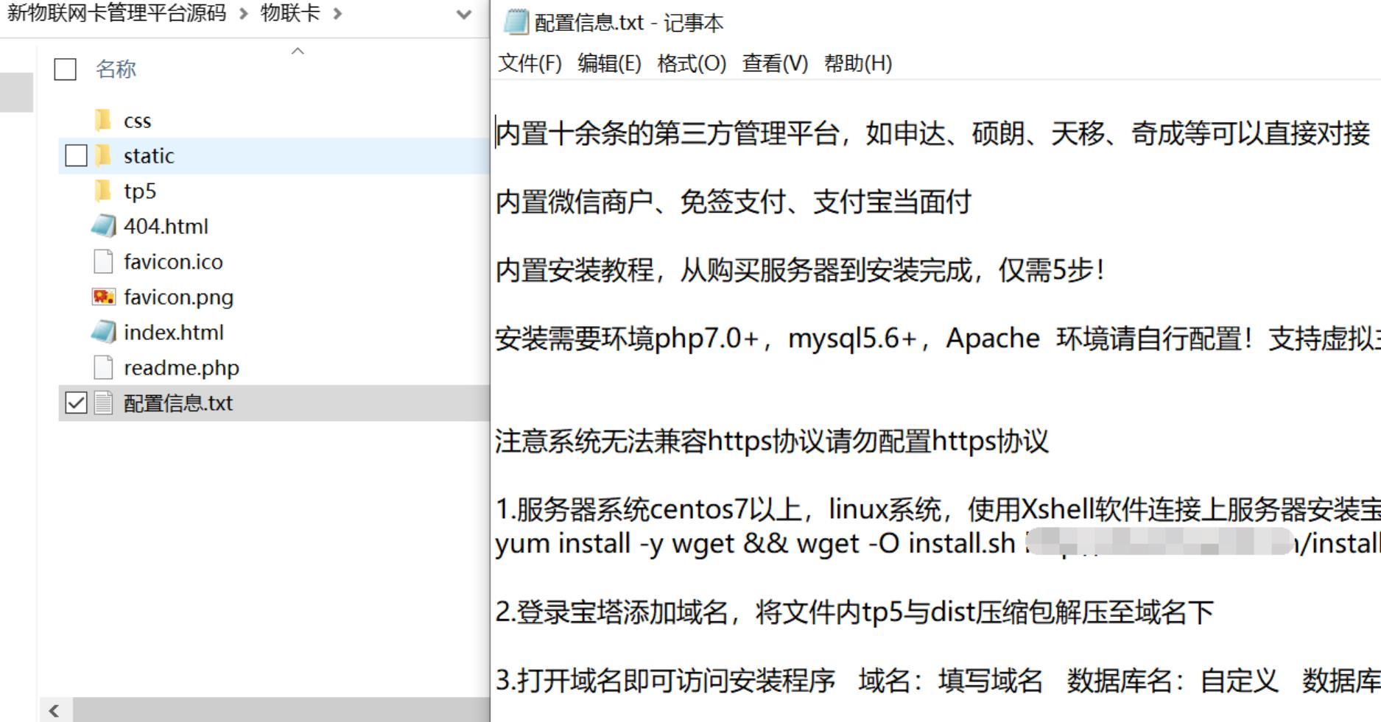Select the tp5 folder name
Viewport: 1381px width, 722px height.
(140, 191)
